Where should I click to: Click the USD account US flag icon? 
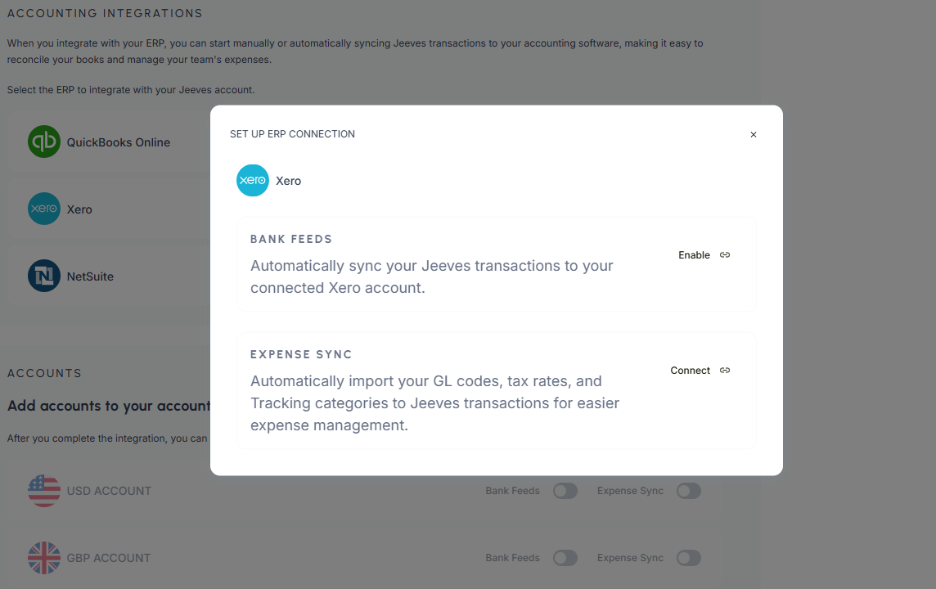point(44,491)
